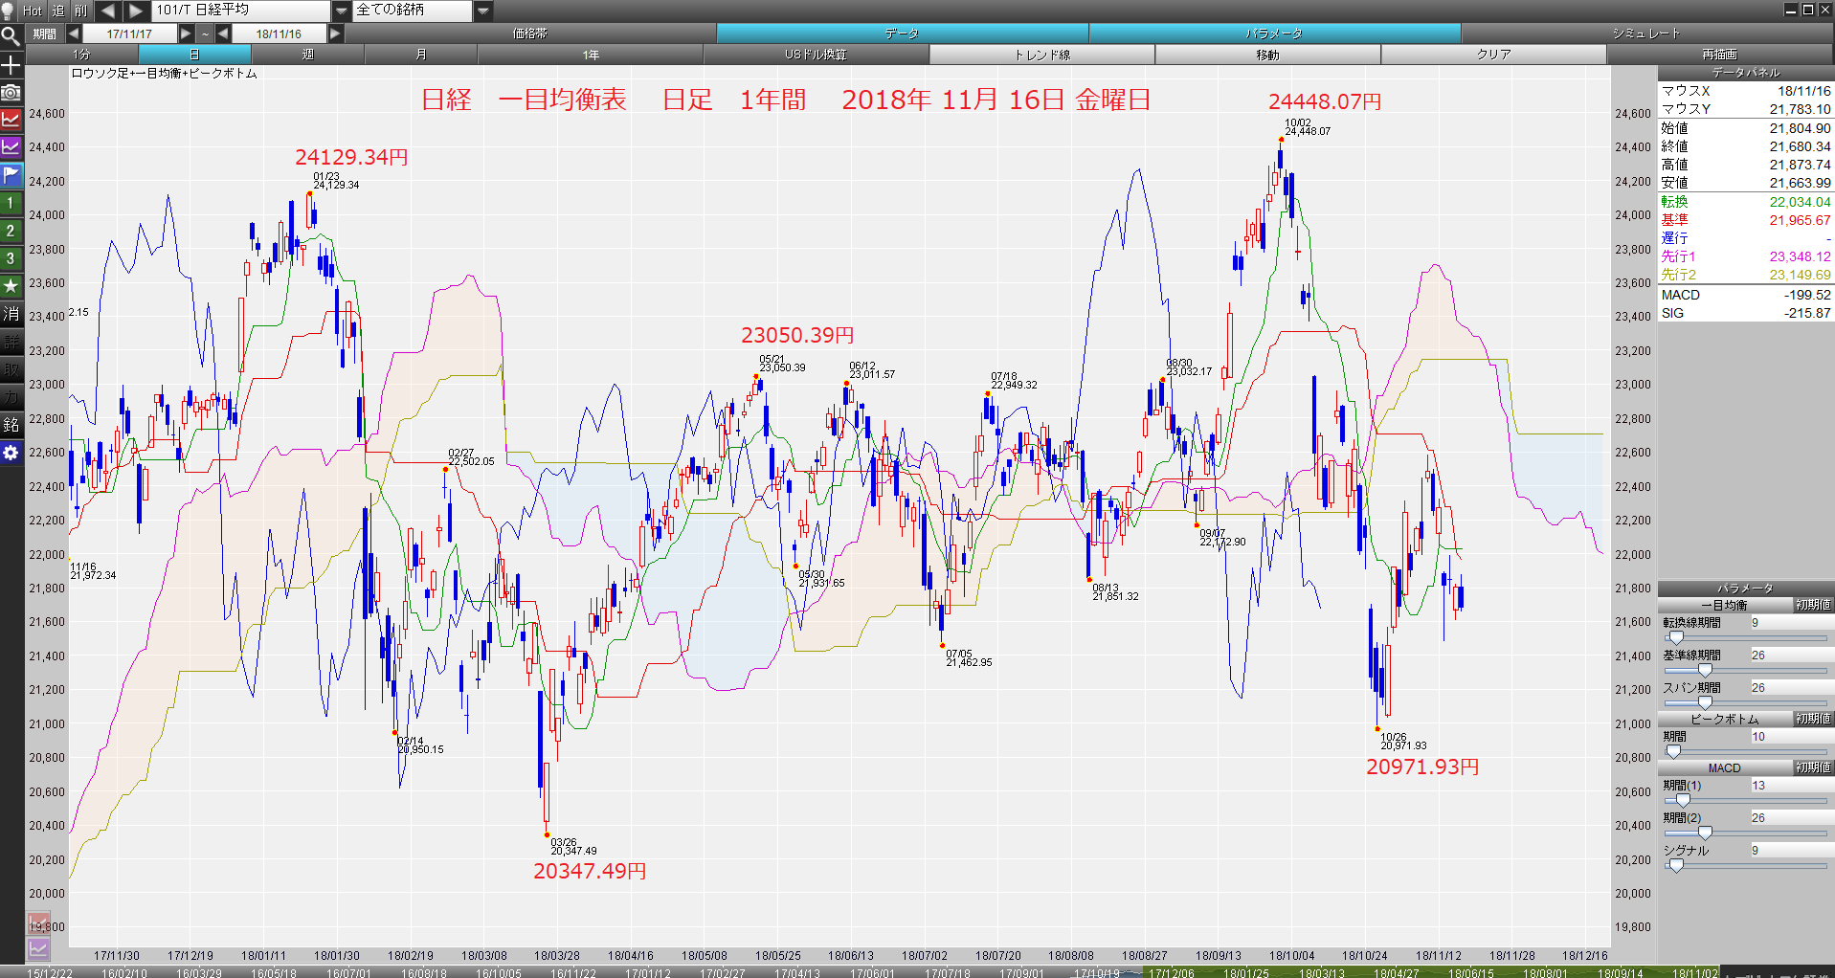
Task: Reset MACD parameters with 初期値
Action: point(1813,767)
